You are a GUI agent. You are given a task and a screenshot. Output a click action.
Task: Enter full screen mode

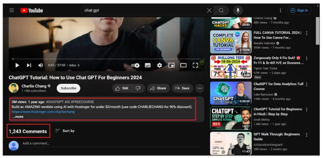coord(195,65)
